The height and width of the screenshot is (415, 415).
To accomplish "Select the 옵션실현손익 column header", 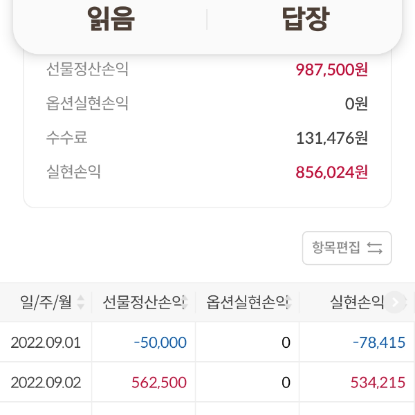I will [248, 302].
